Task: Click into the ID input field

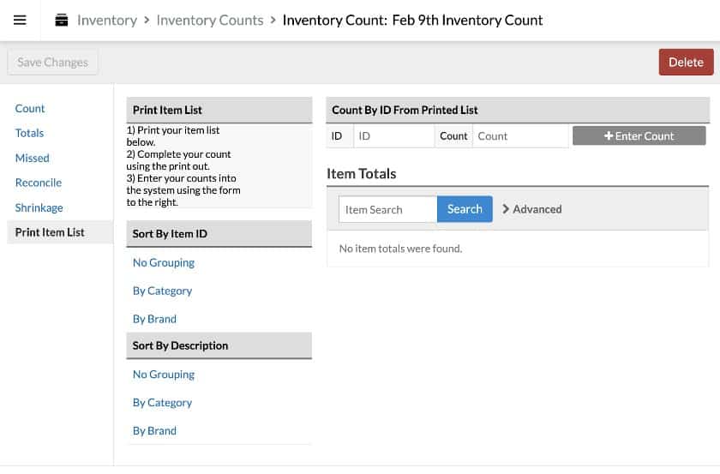Action: (x=394, y=136)
